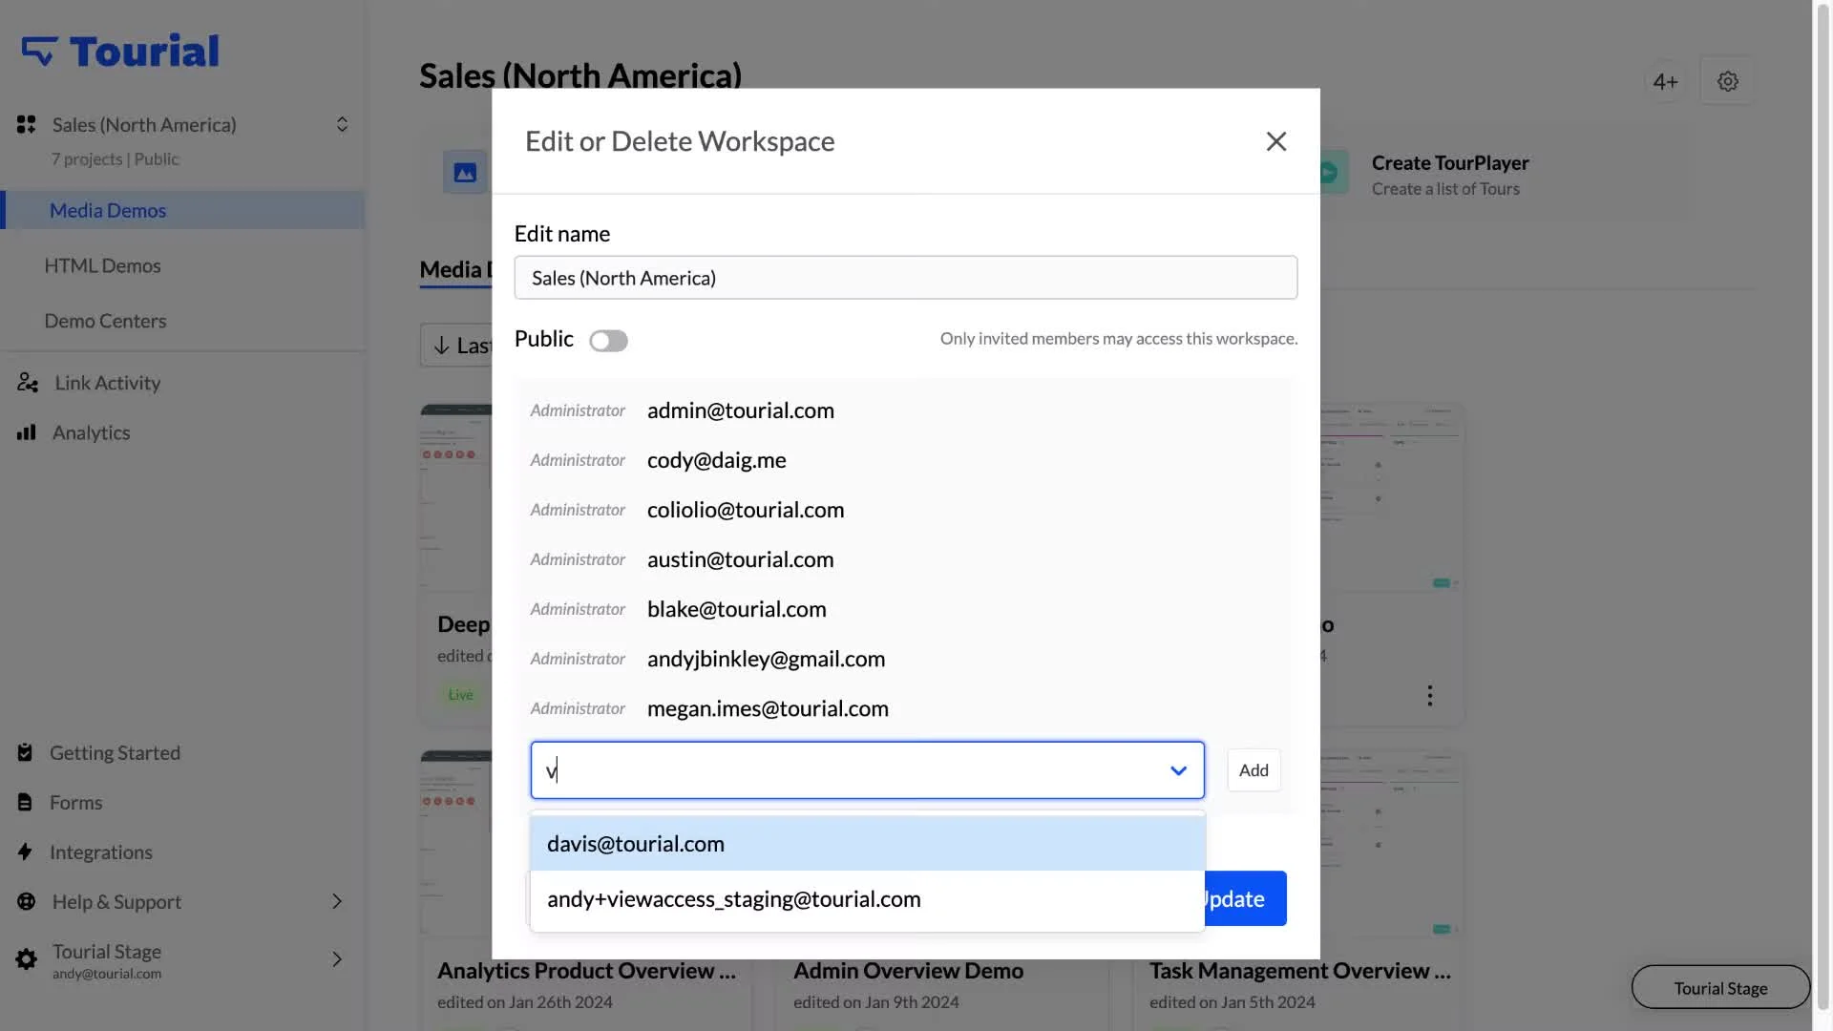
Task: Click the Analytics bar chart icon
Action: pos(27,432)
